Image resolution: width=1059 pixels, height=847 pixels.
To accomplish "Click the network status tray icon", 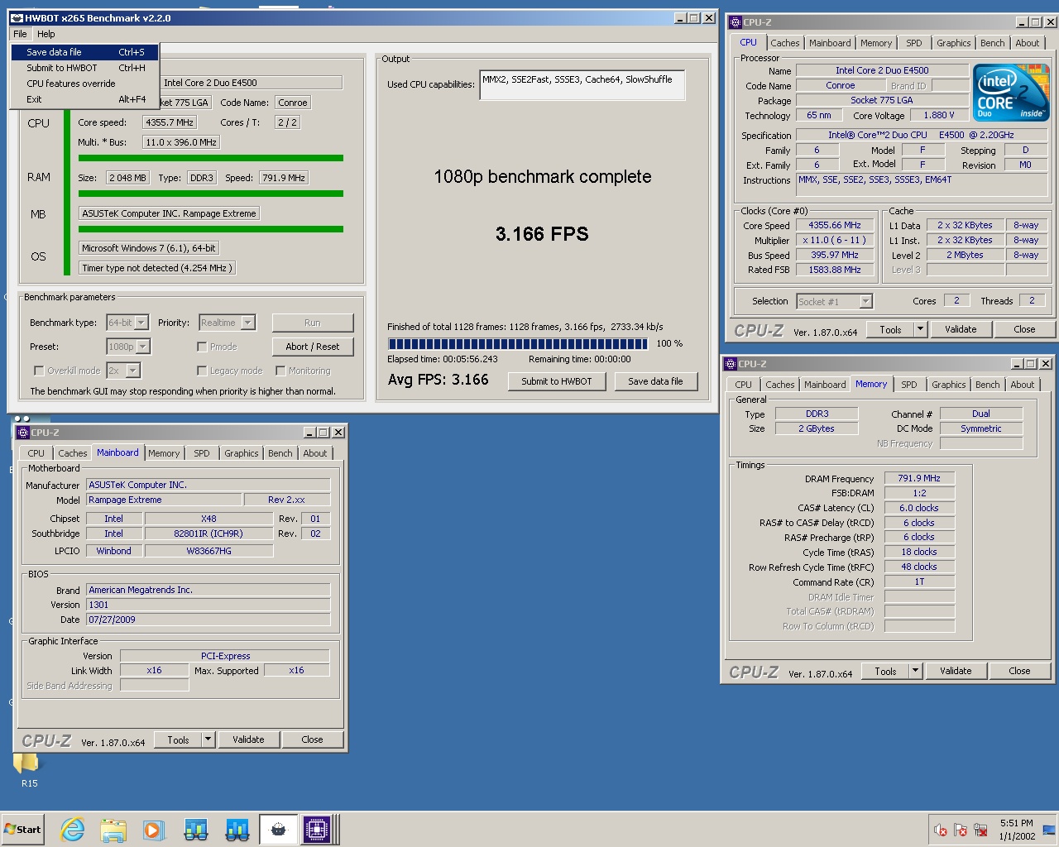I will point(980,830).
